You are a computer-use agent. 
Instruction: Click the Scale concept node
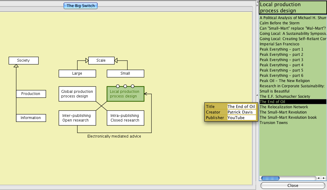point(101,60)
